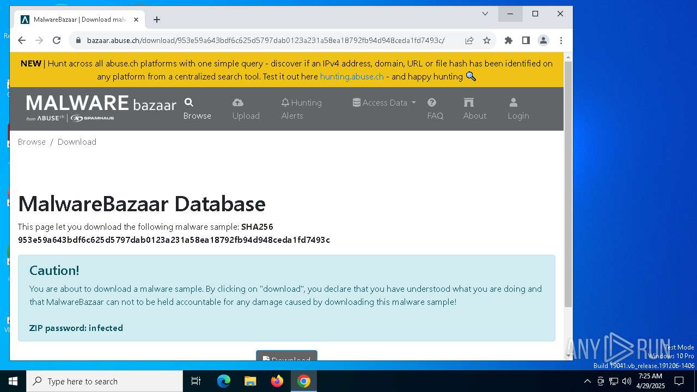Click the ZIP password: infected text
Viewport: 697px width, 392px height.
click(x=76, y=328)
